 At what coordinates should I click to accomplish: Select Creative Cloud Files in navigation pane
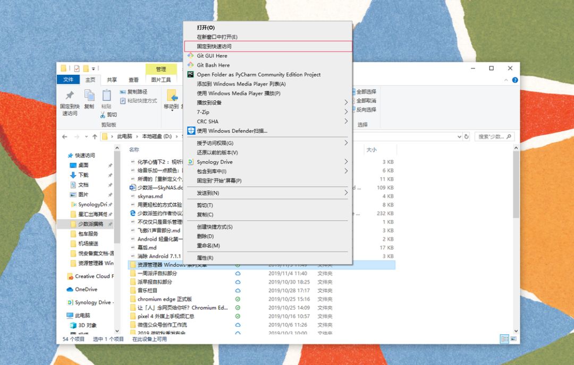click(x=90, y=276)
